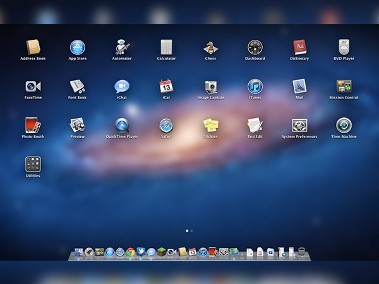The height and width of the screenshot is (284, 379).
Task: Launch the App Store app
Action: pyautogui.click(x=77, y=47)
